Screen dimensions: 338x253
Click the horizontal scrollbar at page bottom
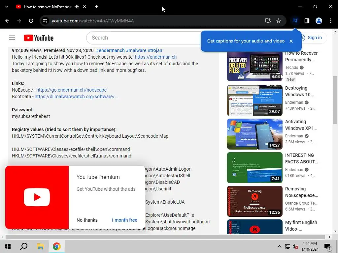pyautogui.click(x=165, y=237)
